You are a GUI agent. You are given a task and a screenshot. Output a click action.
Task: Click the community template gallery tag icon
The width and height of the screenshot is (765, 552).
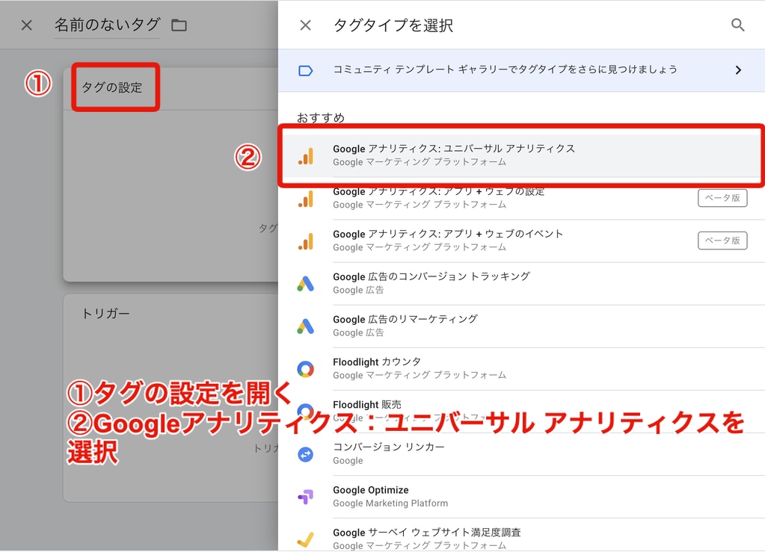pyautogui.click(x=305, y=70)
